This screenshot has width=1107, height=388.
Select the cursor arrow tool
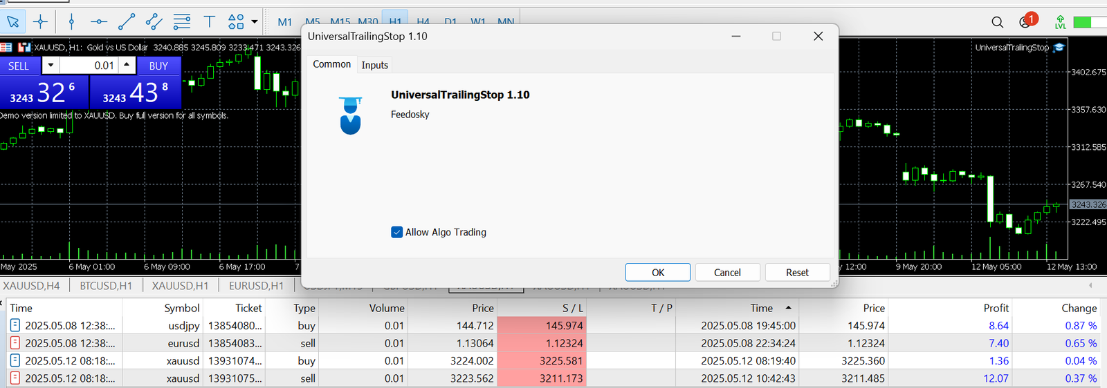(x=13, y=22)
